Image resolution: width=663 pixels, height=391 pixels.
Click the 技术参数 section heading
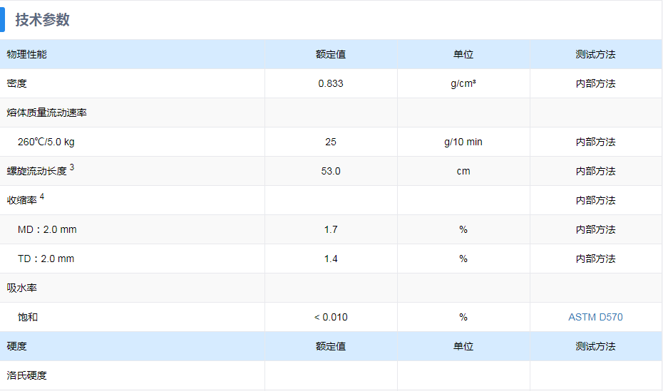[x=42, y=20]
